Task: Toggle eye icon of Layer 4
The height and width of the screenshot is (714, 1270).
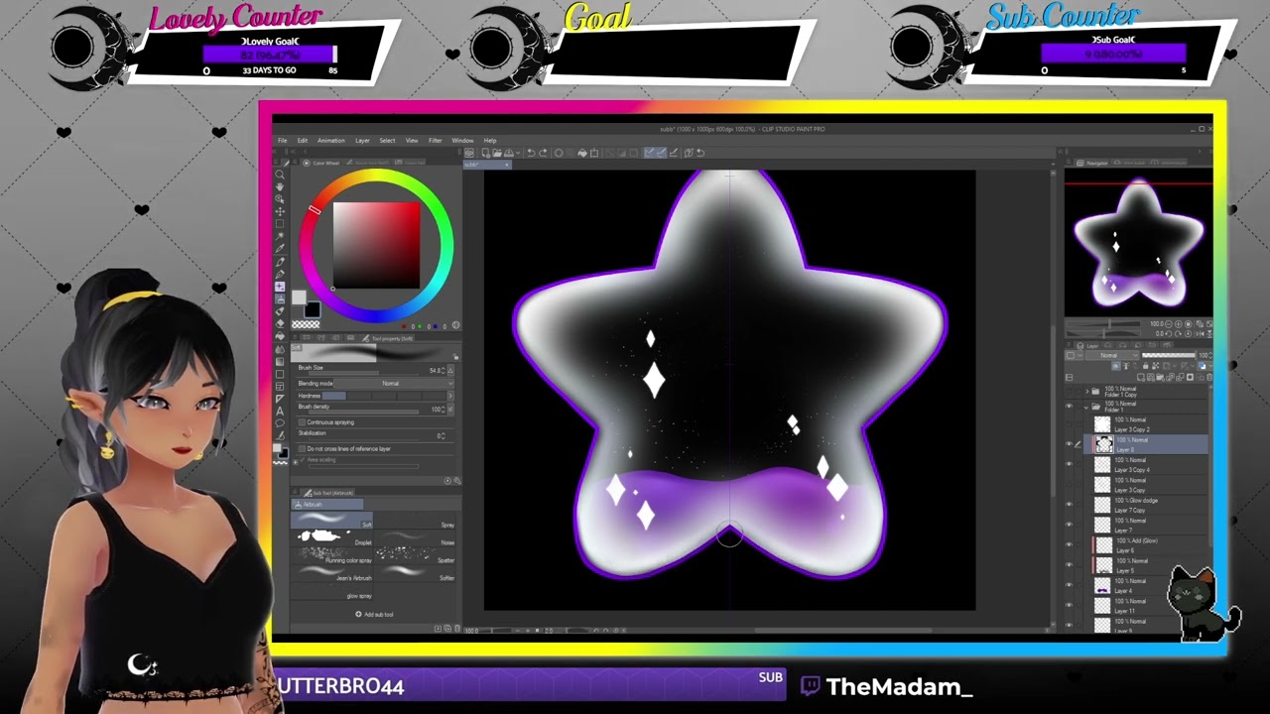Action: pos(1070,585)
